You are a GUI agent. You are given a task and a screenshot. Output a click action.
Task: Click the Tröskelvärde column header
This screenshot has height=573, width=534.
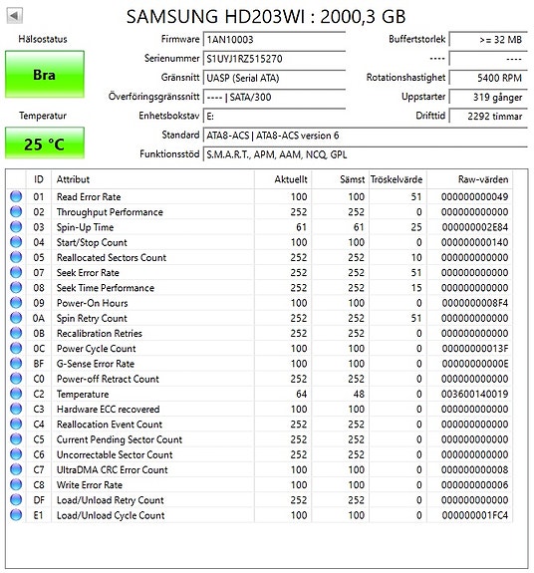(x=398, y=179)
